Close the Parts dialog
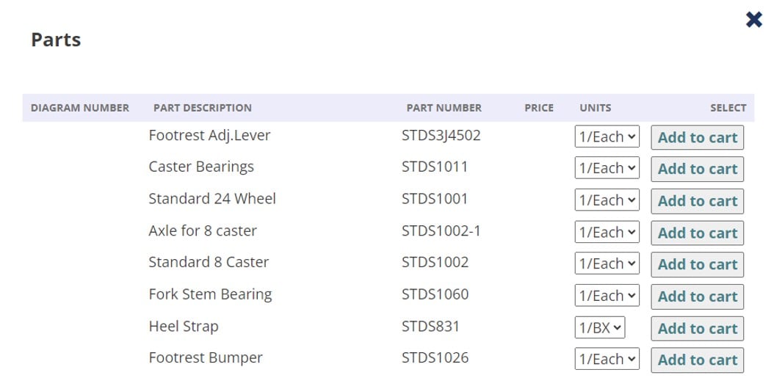Image resolution: width=774 pixels, height=389 pixels. coord(753,20)
